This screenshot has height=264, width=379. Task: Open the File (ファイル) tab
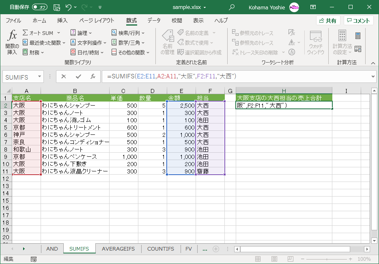pos(13,21)
